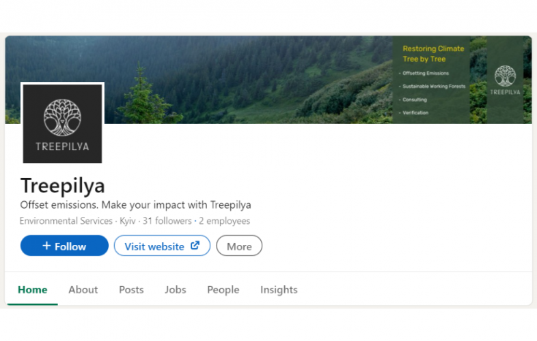Click the Environmental Services industry label
The height and width of the screenshot is (341, 537).
click(x=66, y=221)
